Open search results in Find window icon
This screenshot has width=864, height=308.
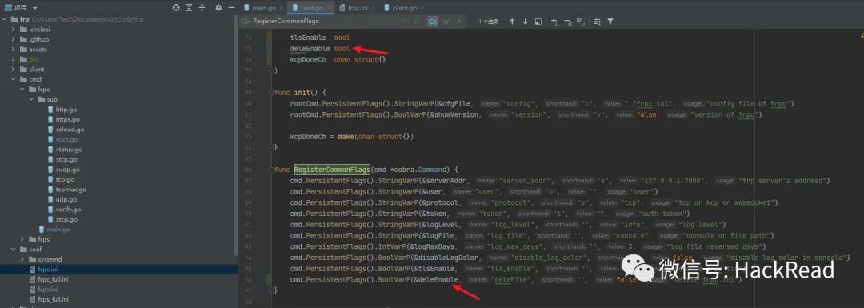538,22
